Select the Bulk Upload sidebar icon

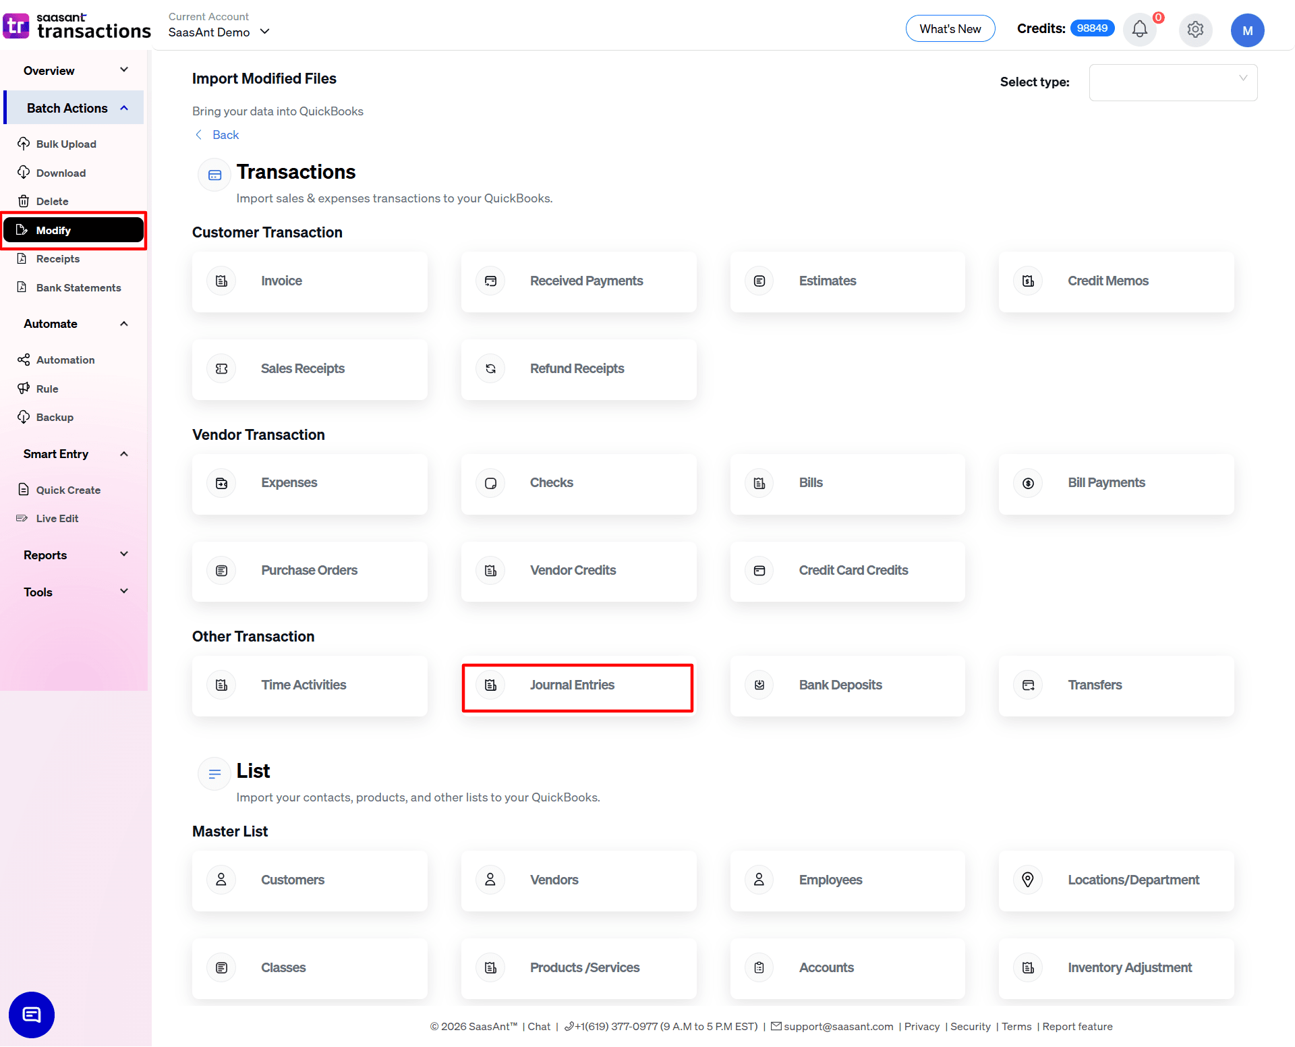[24, 144]
